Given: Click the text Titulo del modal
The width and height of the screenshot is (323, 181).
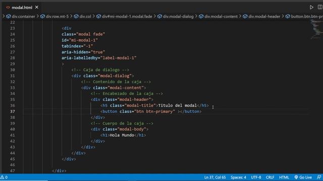Looking at the screenshot, I should click(177, 106).
